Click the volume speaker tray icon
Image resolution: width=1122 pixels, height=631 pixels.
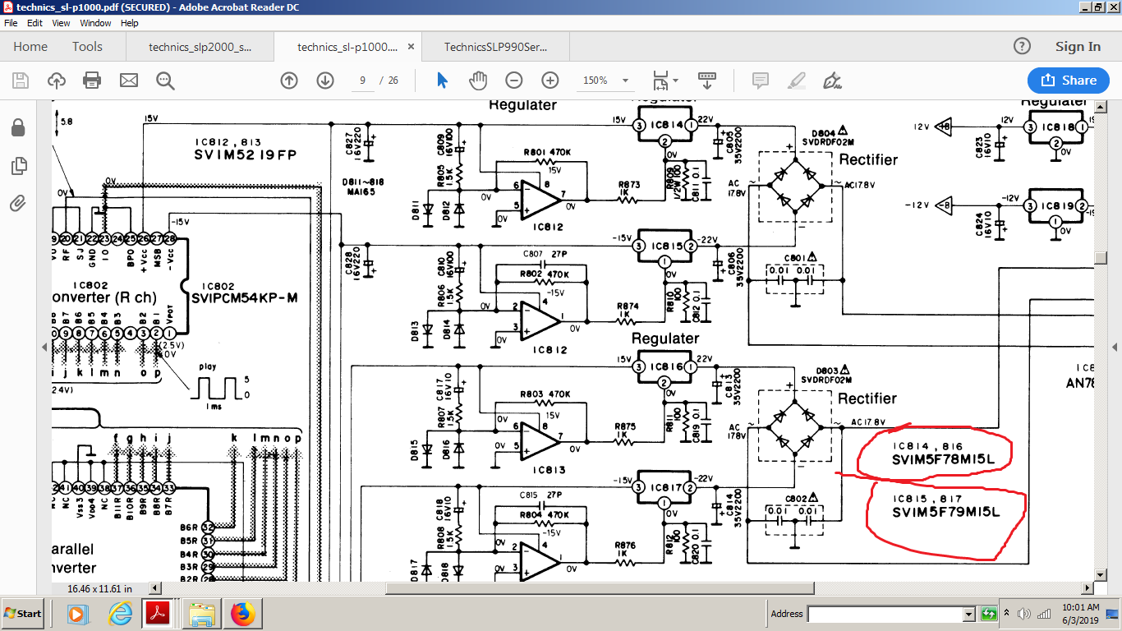1023,614
